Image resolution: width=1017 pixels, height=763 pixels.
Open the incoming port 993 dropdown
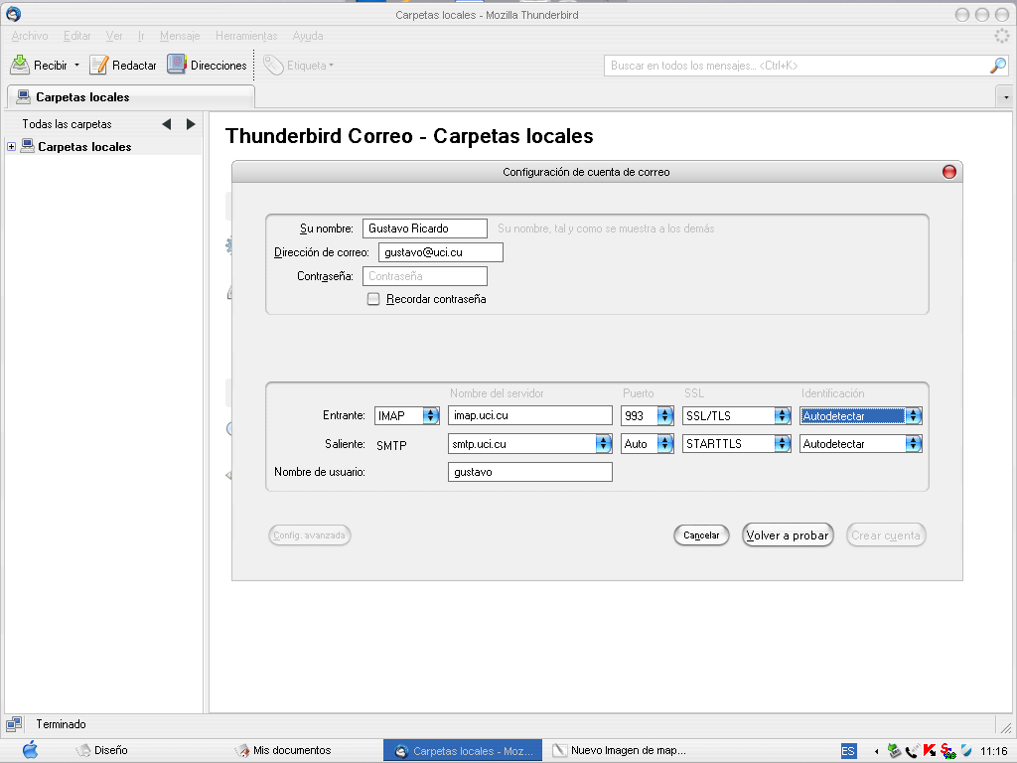[x=648, y=416]
